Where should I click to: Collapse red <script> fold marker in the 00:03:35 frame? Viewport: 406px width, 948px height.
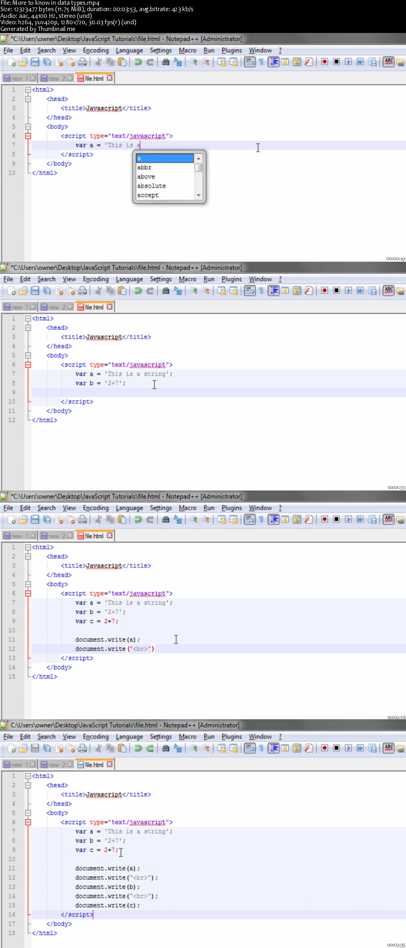(x=28, y=822)
